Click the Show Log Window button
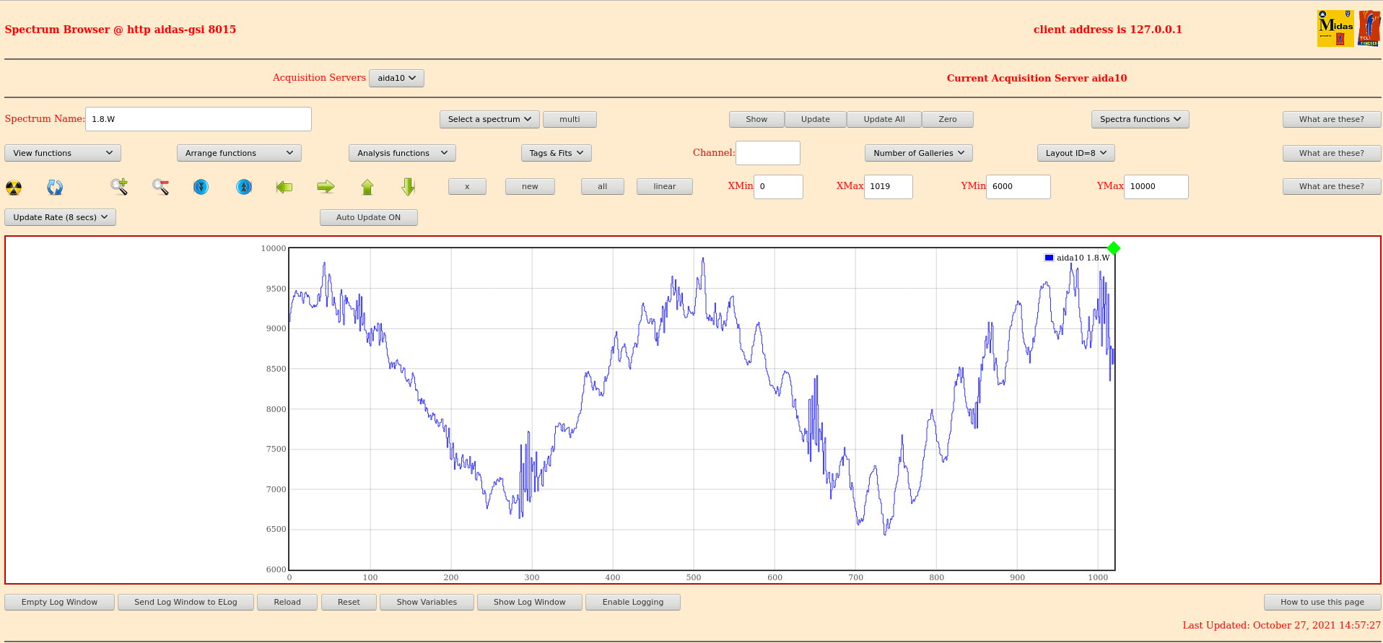 pyautogui.click(x=529, y=602)
